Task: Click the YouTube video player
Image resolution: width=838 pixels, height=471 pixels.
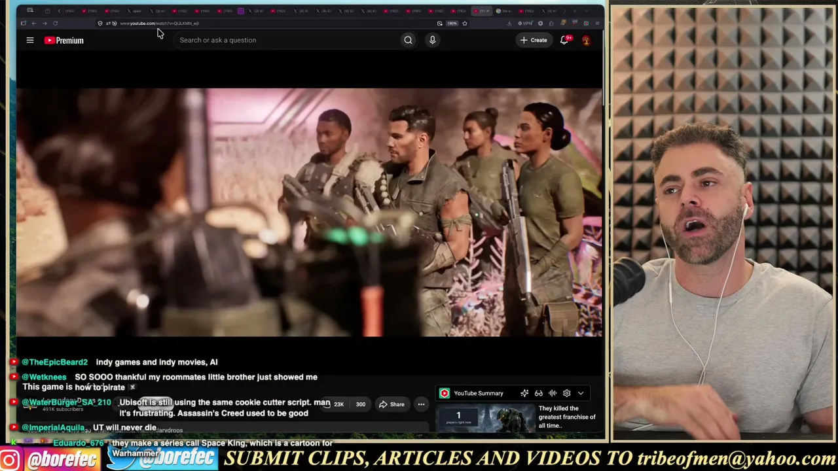Action: pos(309,213)
